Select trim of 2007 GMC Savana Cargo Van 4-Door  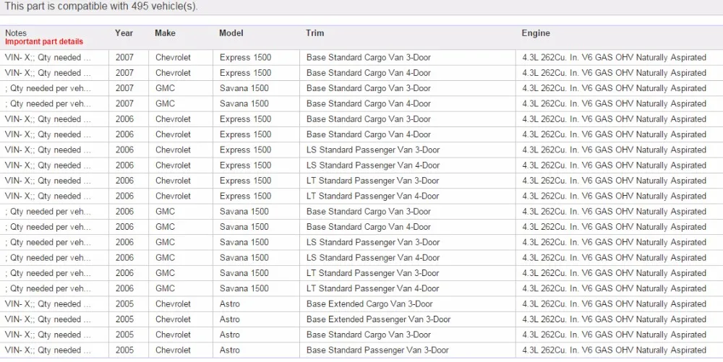click(x=369, y=103)
